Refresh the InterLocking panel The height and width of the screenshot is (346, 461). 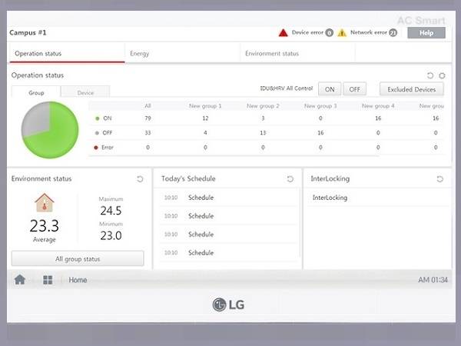tap(439, 179)
